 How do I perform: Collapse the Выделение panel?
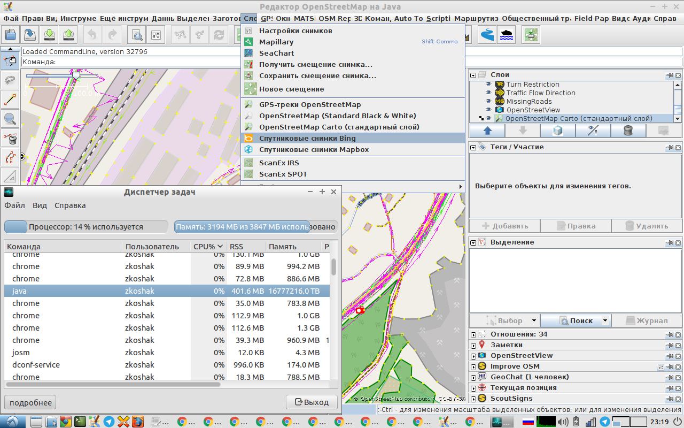pos(473,242)
